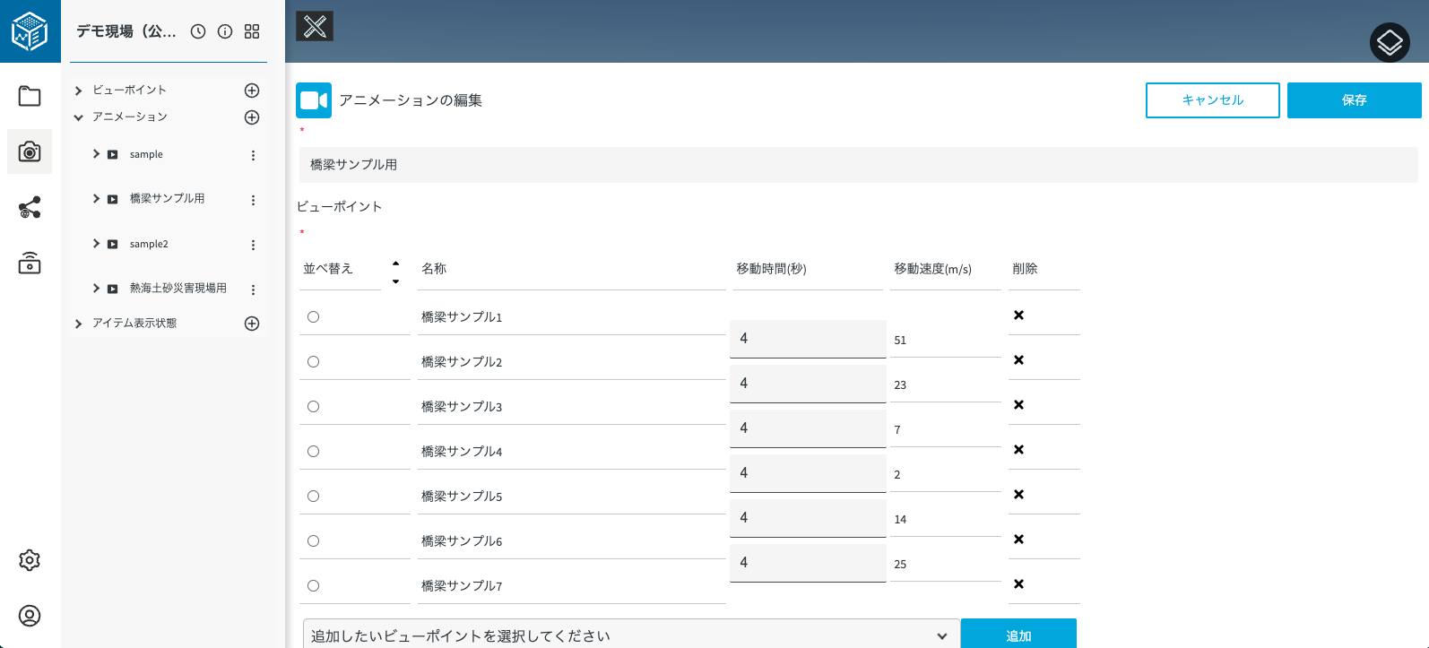
Task: Expand the 熱海土砂災害現場用 animation item
Action: pyautogui.click(x=96, y=288)
